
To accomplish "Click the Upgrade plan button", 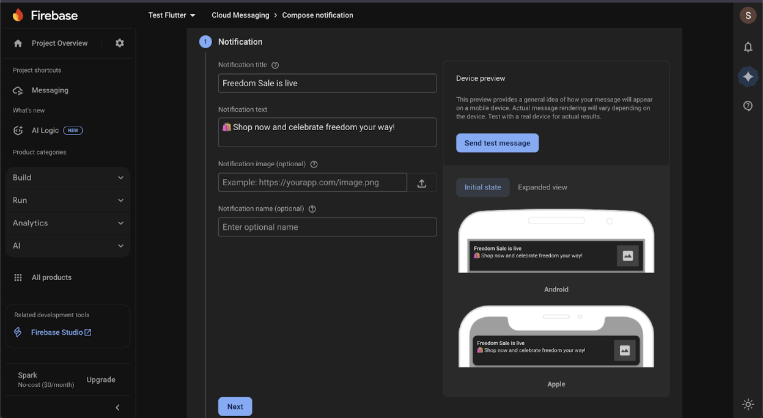I will pos(101,380).
